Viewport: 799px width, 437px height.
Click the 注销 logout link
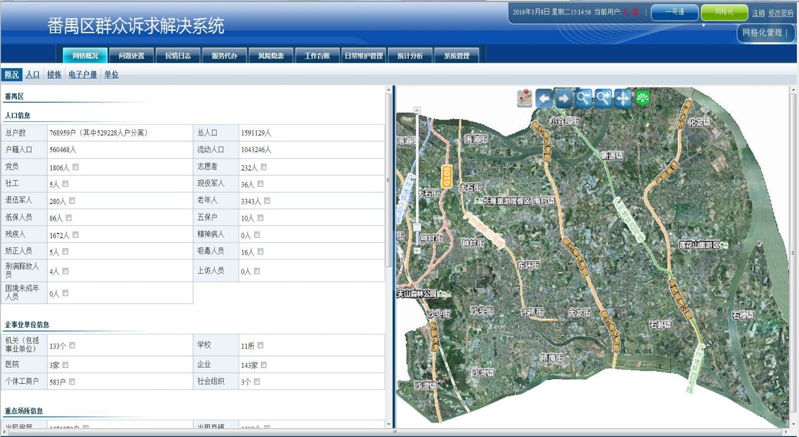point(758,13)
